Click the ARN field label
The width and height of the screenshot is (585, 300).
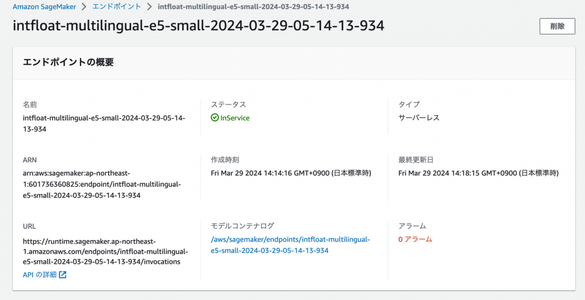30,160
